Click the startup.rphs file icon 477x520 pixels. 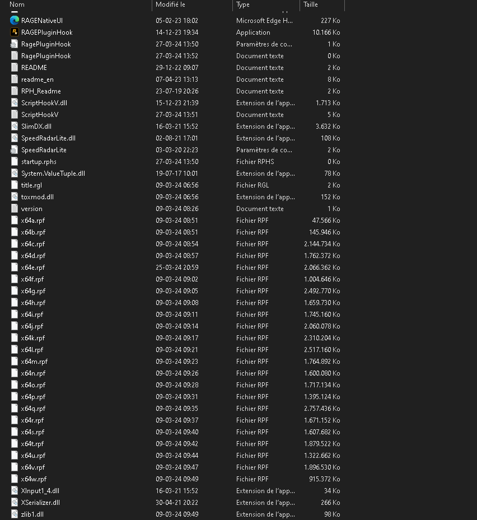point(15,161)
